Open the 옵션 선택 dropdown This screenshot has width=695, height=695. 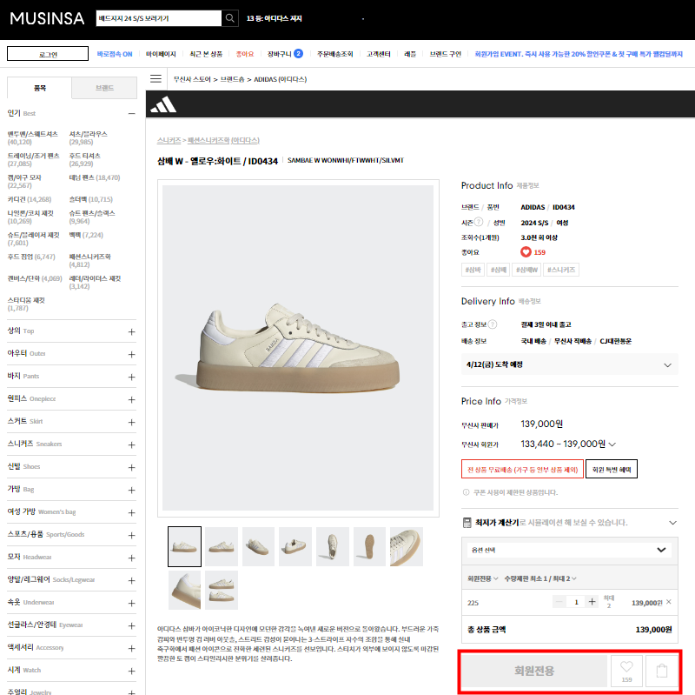tap(570, 550)
